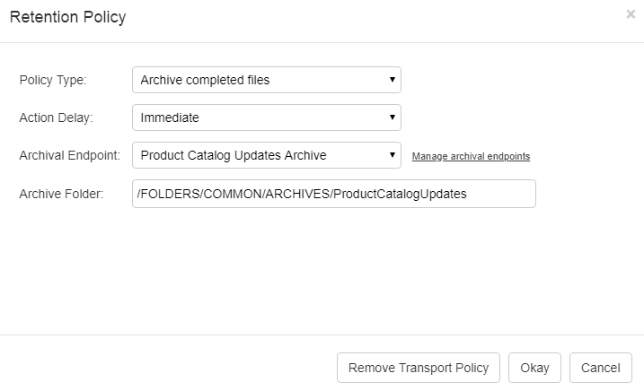
Task: Select the 'Product Catalog Updates Archive' value
Action: (234, 155)
